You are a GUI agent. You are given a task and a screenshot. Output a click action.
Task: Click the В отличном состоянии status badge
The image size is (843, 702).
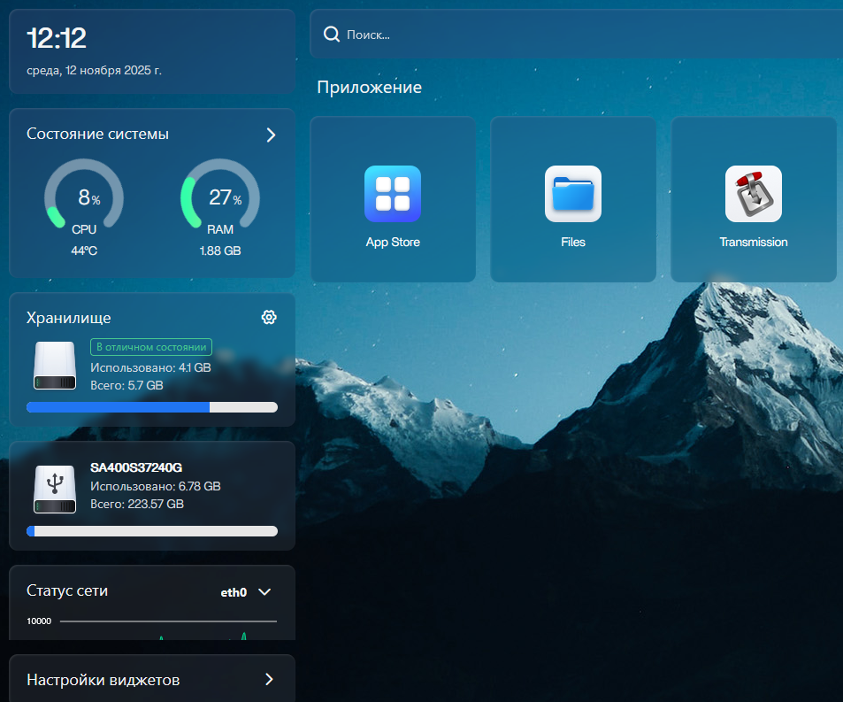point(151,347)
